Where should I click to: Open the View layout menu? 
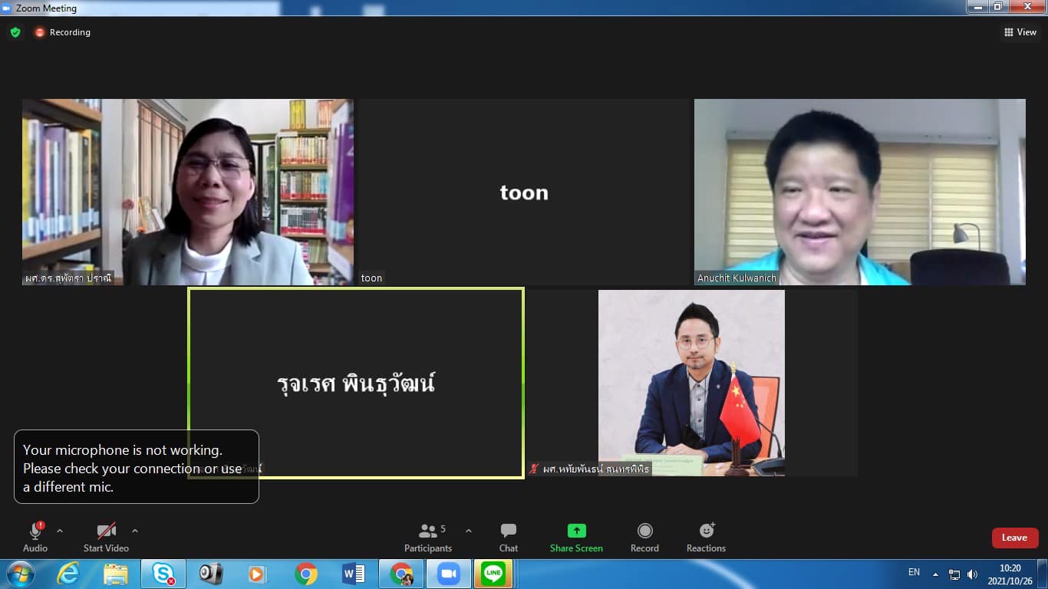pos(1020,32)
